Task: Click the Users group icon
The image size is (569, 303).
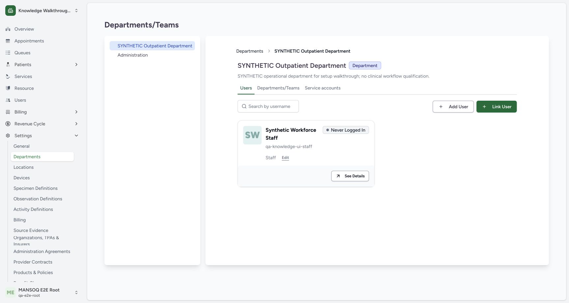Action: click(8, 100)
